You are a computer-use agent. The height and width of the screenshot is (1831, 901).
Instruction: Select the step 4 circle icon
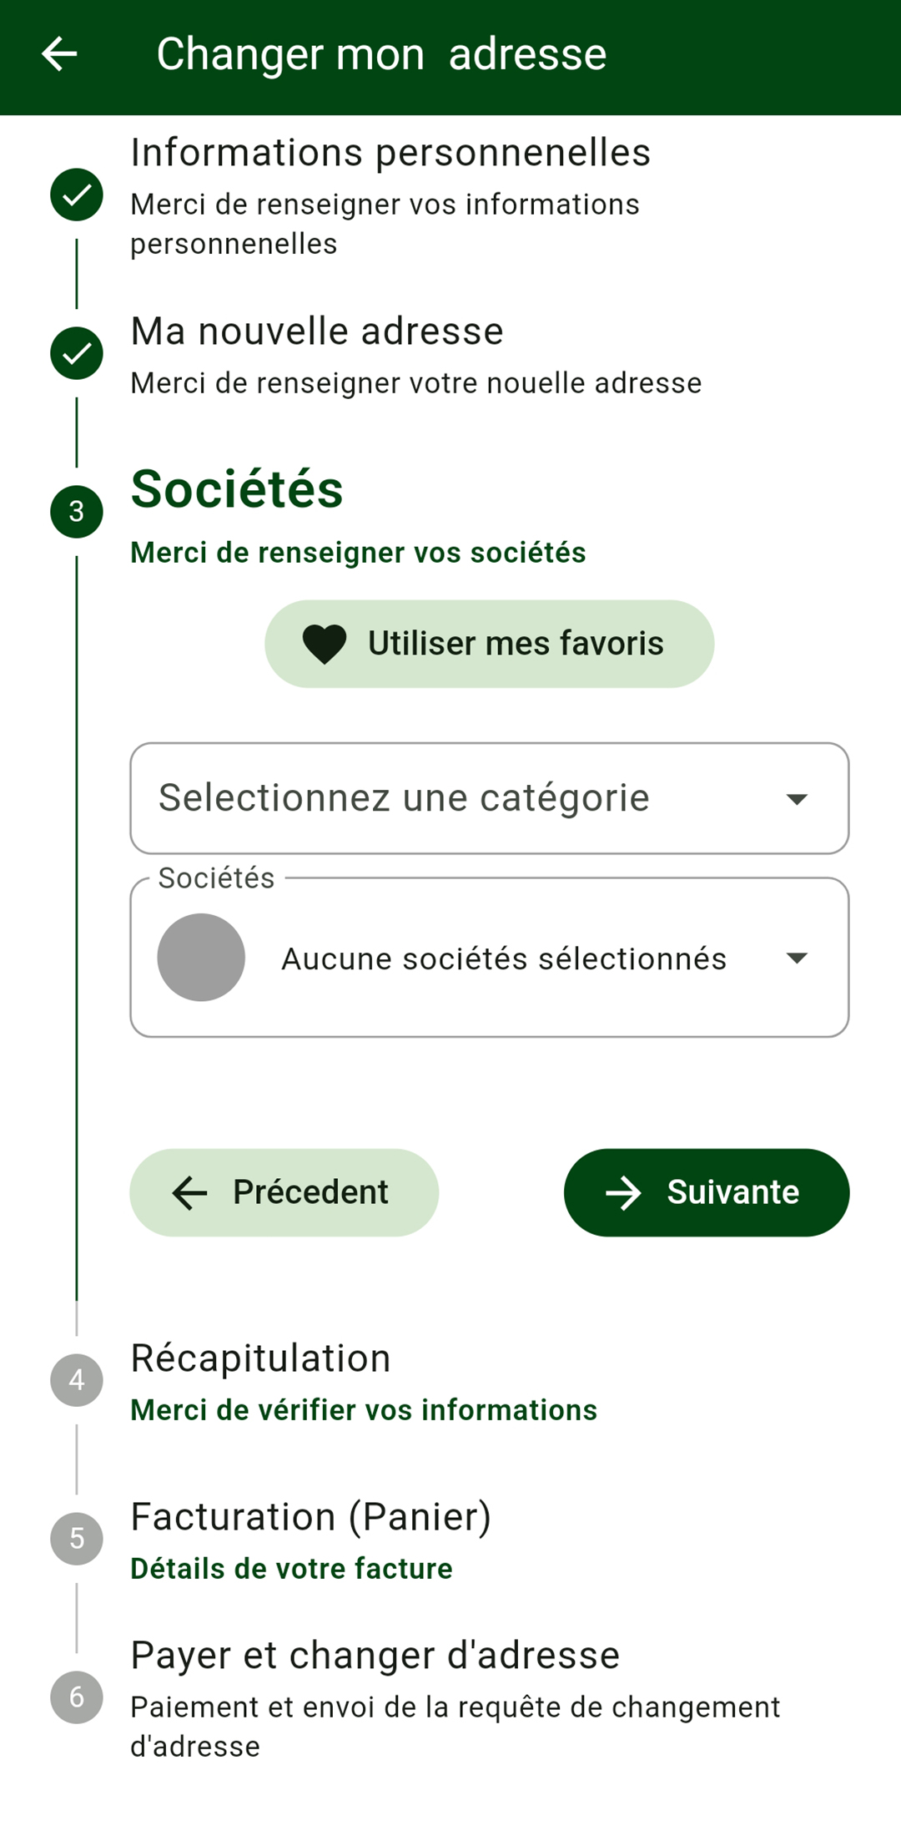click(77, 1380)
